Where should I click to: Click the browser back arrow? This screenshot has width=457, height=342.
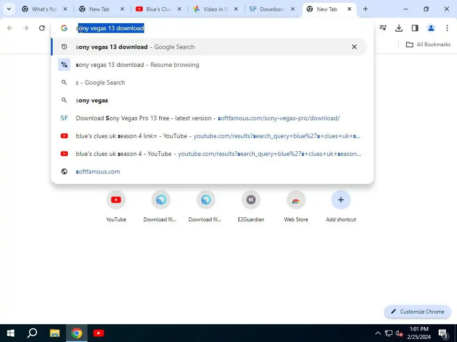point(10,28)
